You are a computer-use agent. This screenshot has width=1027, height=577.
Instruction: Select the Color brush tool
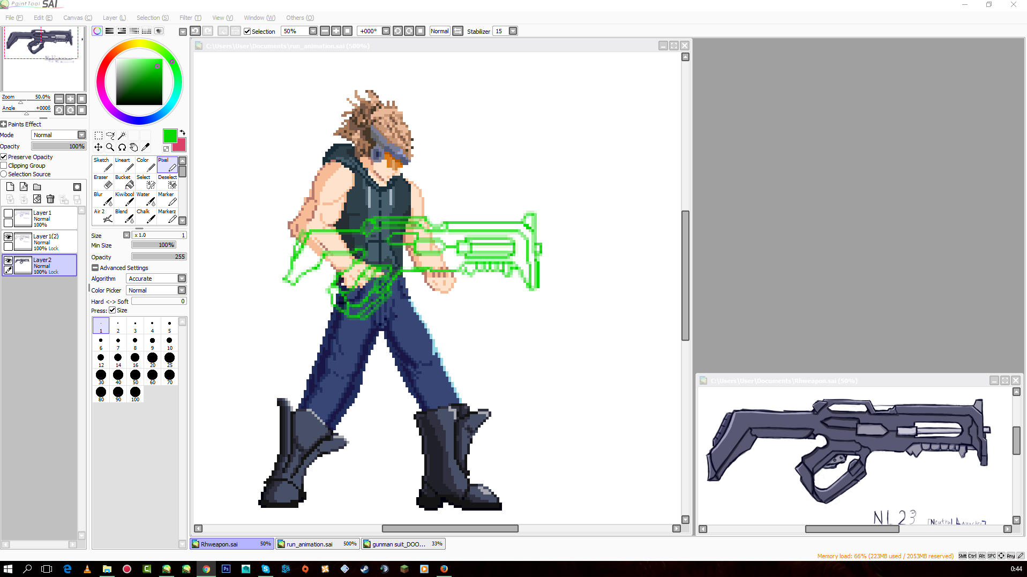[146, 164]
